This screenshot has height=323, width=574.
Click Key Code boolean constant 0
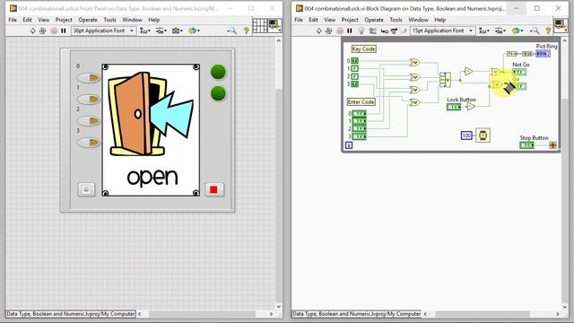(355, 61)
